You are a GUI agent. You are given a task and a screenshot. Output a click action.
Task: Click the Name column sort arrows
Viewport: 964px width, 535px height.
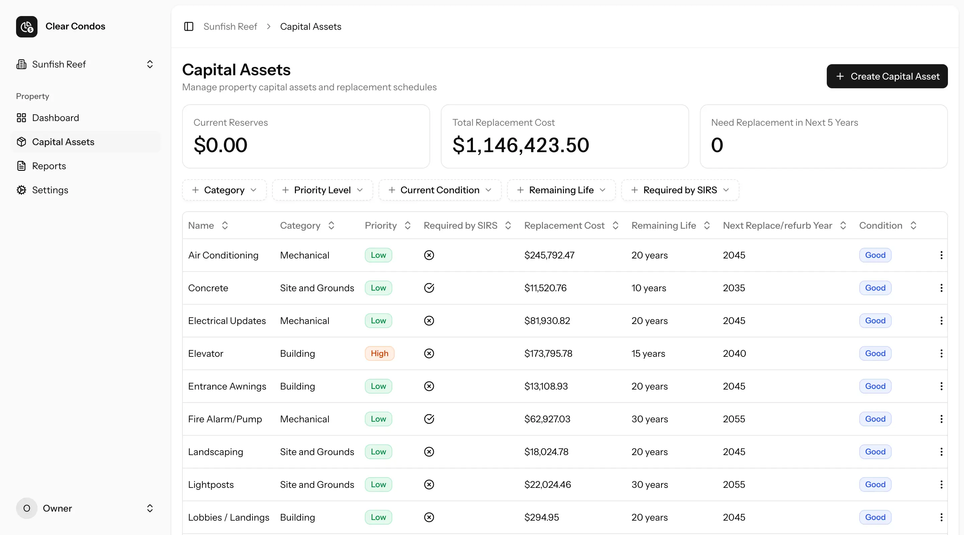click(225, 225)
